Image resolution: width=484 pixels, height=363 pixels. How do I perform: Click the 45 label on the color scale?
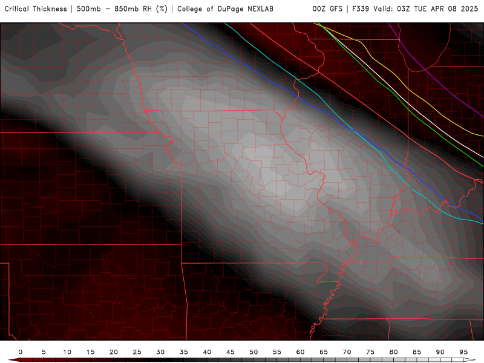[231, 352]
